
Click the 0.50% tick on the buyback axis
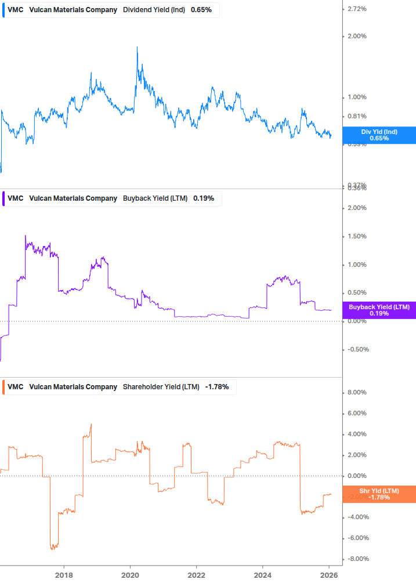357,292
